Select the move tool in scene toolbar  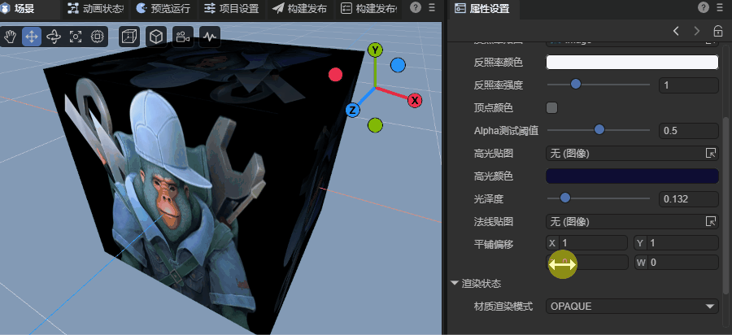pyautogui.click(x=32, y=37)
